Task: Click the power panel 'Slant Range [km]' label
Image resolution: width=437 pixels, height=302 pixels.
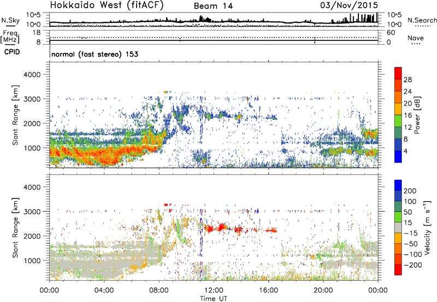Action: click(x=15, y=115)
